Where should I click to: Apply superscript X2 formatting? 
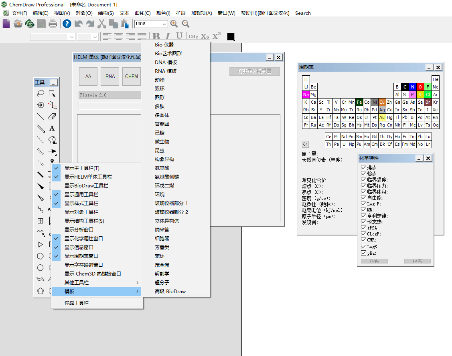tap(217, 36)
